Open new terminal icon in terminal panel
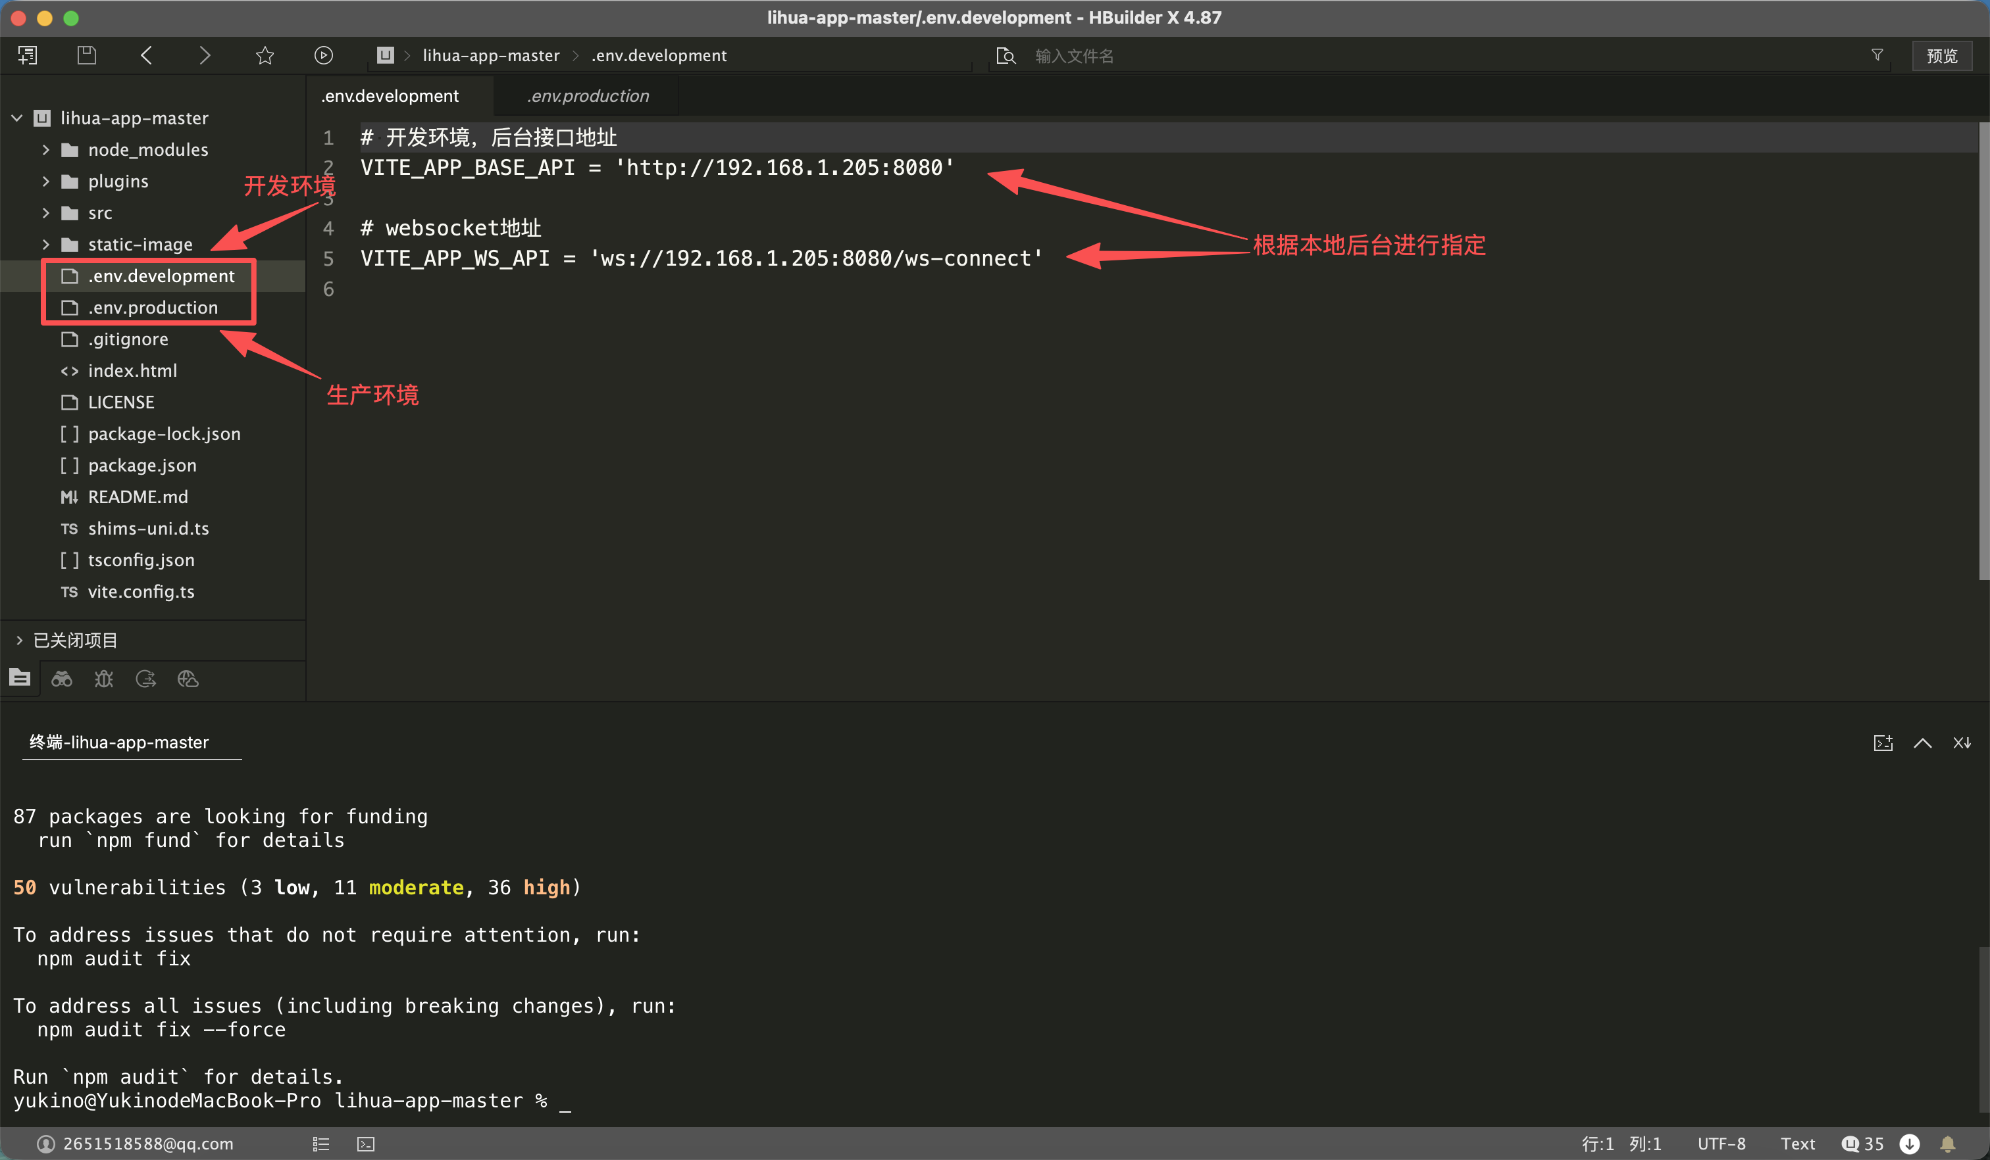Screen dimensions: 1990x1160 click(1883, 742)
